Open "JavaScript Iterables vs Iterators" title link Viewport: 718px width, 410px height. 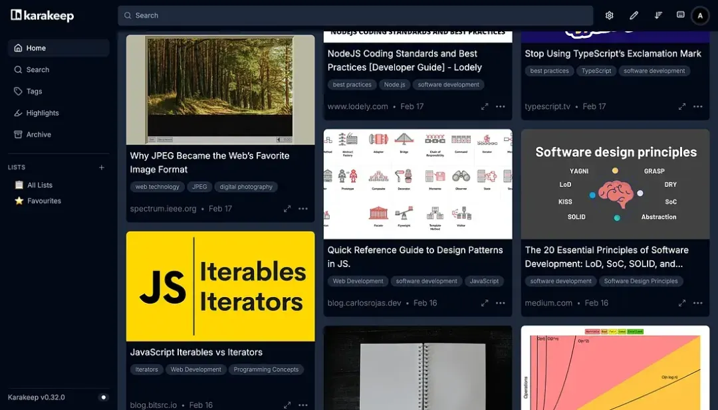click(x=196, y=352)
